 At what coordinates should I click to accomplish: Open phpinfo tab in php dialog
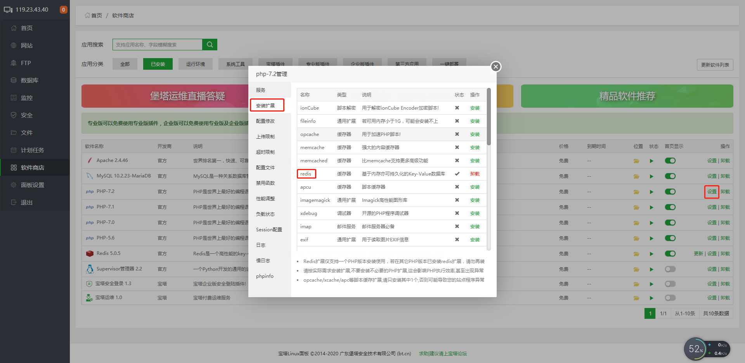tap(270, 276)
